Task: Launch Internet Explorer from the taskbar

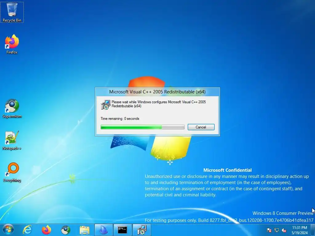Action: [27, 230]
